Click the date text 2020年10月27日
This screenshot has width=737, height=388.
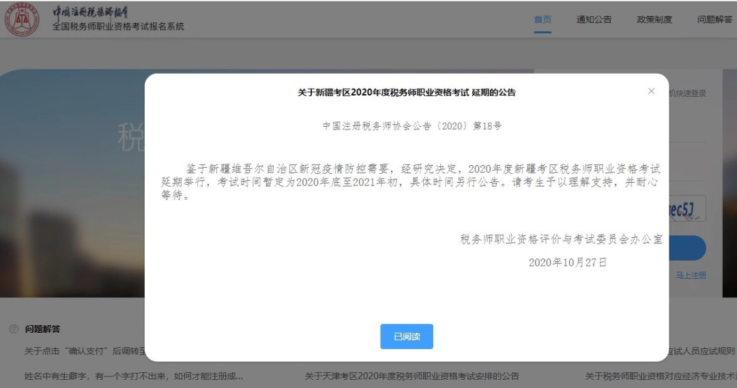tap(568, 263)
